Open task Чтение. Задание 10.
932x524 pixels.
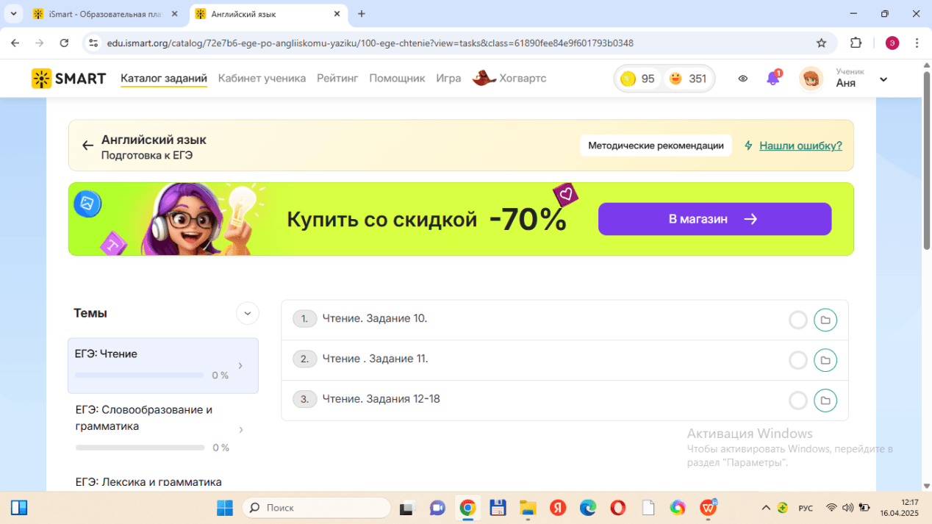pyautogui.click(x=375, y=319)
